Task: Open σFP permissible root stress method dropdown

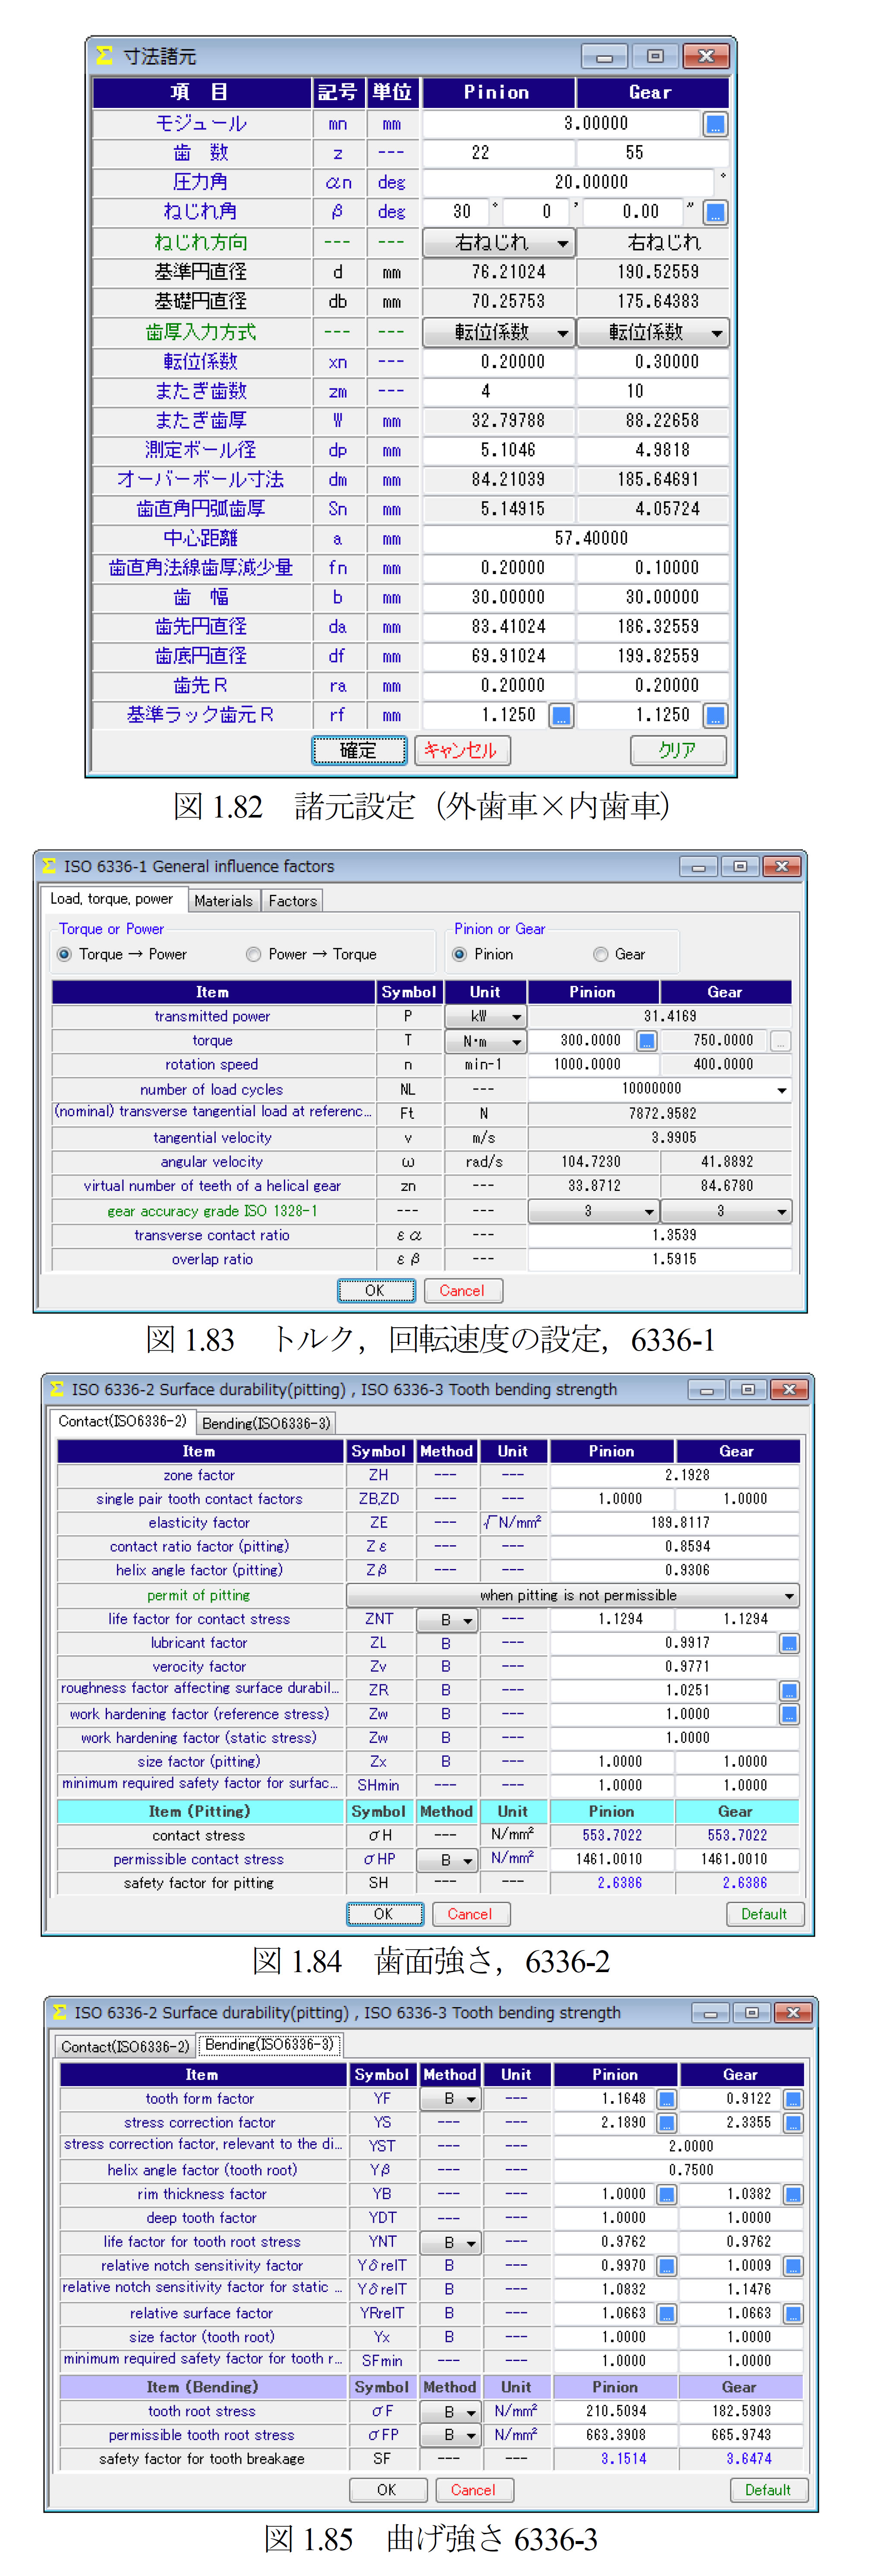Action: (x=450, y=2435)
